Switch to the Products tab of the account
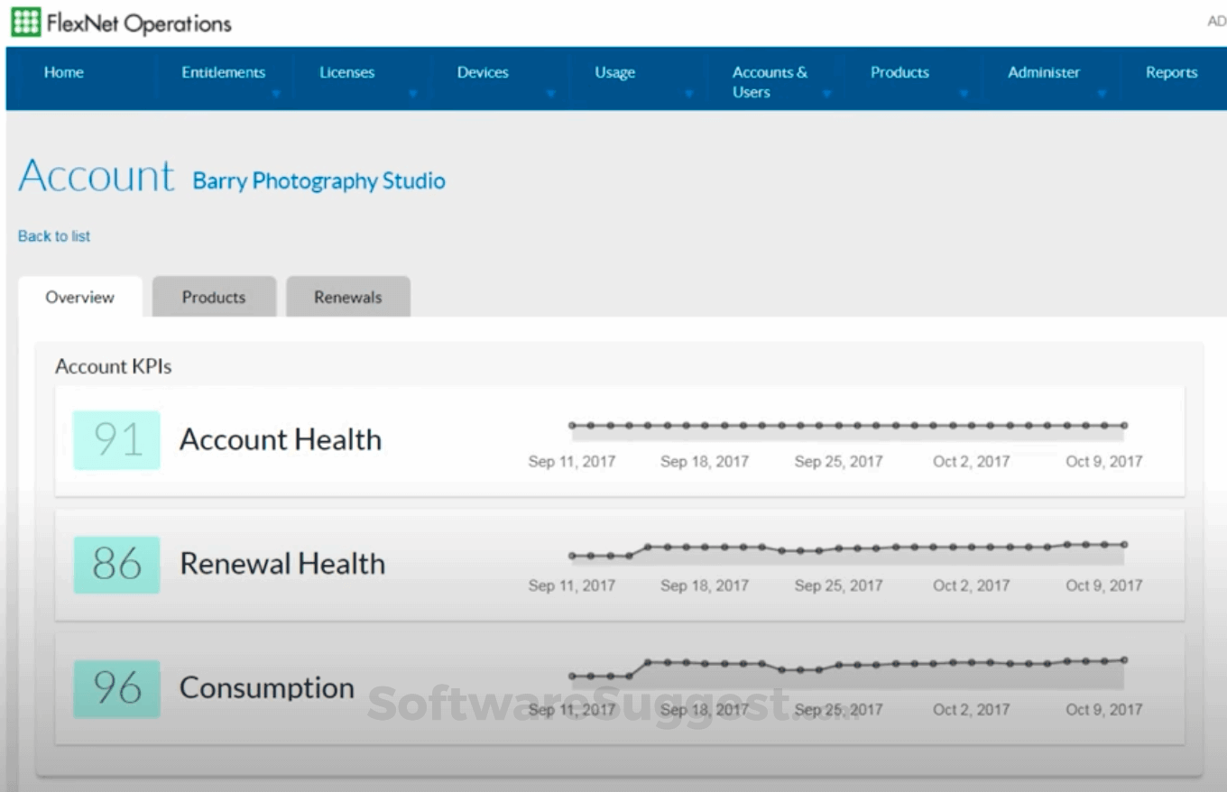1227x792 pixels. 214,297
